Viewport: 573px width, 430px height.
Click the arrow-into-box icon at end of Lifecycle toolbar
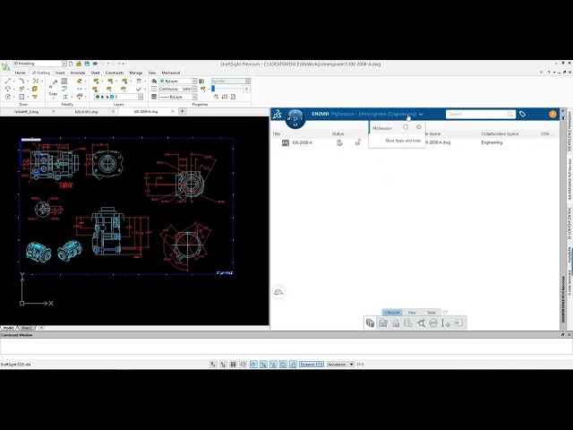[458, 322]
